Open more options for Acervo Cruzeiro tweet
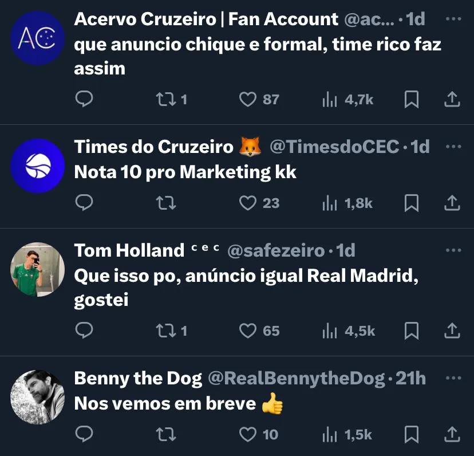Screen dimensions: 474x456 coord(453,19)
